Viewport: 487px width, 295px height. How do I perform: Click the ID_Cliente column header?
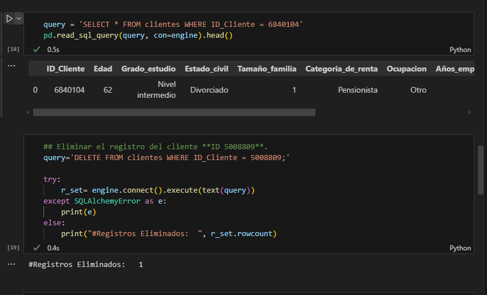66,69
